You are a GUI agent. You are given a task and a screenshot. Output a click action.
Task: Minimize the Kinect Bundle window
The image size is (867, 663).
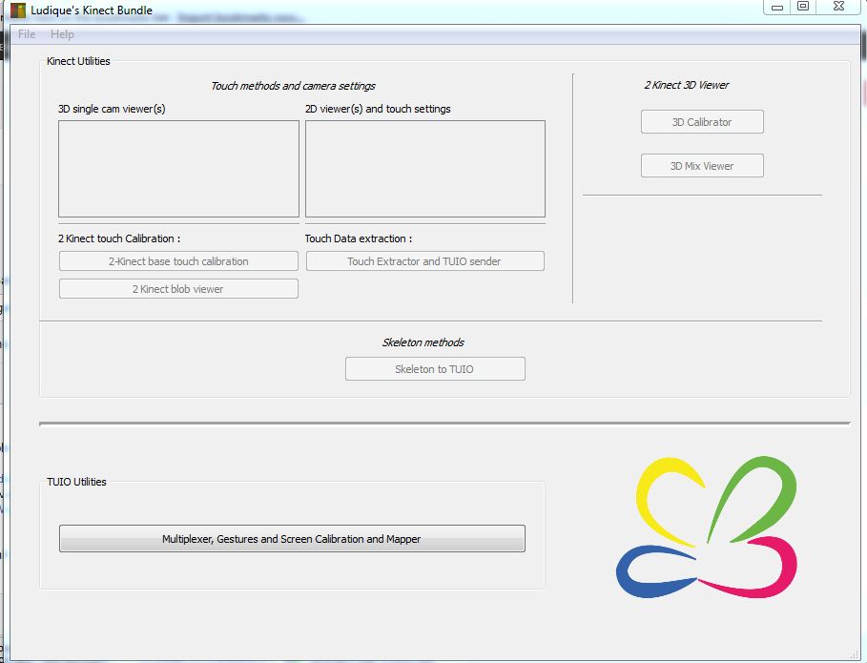tap(777, 7)
